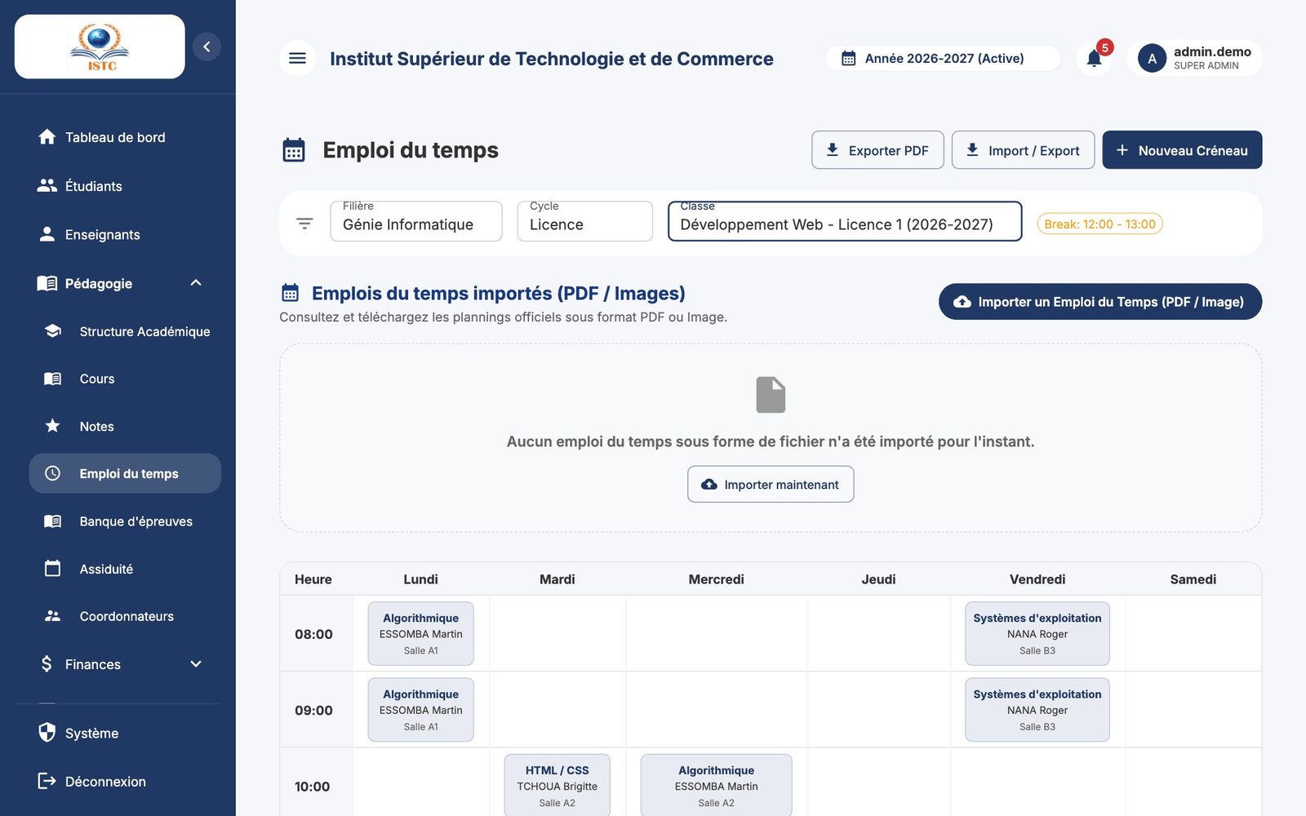1306x816 pixels.
Task: Click the Importer maintenant button
Action: pos(771,484)
